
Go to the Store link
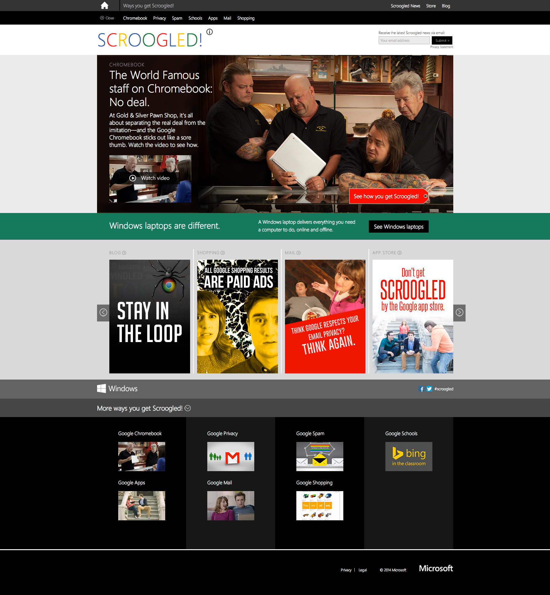(431, 6)
